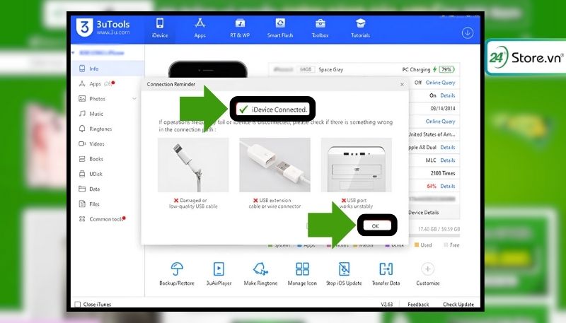Click the Used legend color swatch
Image resolution: width=566 pixels, height=323 pixels.
(417, 245)
